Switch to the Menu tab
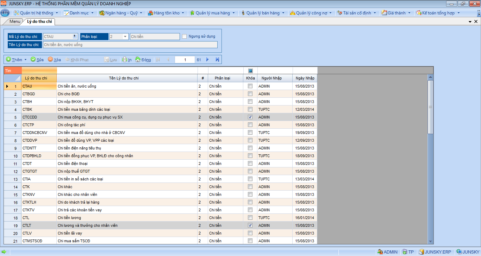The width and height of the screenshot is (481, 256). point(15,21)
